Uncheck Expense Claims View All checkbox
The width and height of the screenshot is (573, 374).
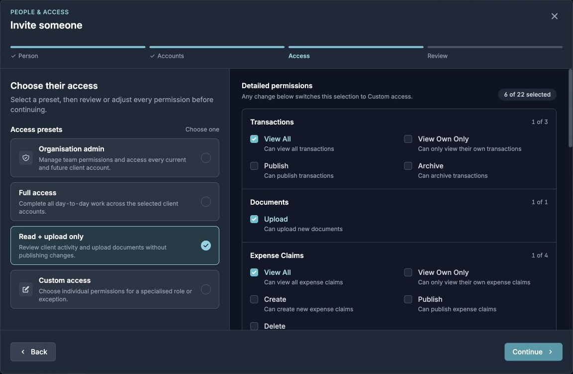[x=254, y=272]
